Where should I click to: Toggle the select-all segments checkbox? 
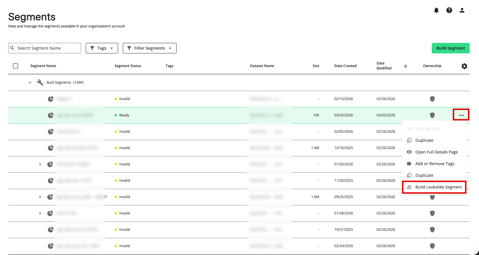pos(15,66)
